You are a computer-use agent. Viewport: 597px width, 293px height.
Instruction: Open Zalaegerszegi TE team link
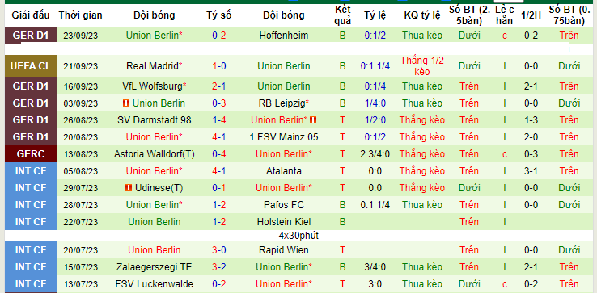point(155,267)
